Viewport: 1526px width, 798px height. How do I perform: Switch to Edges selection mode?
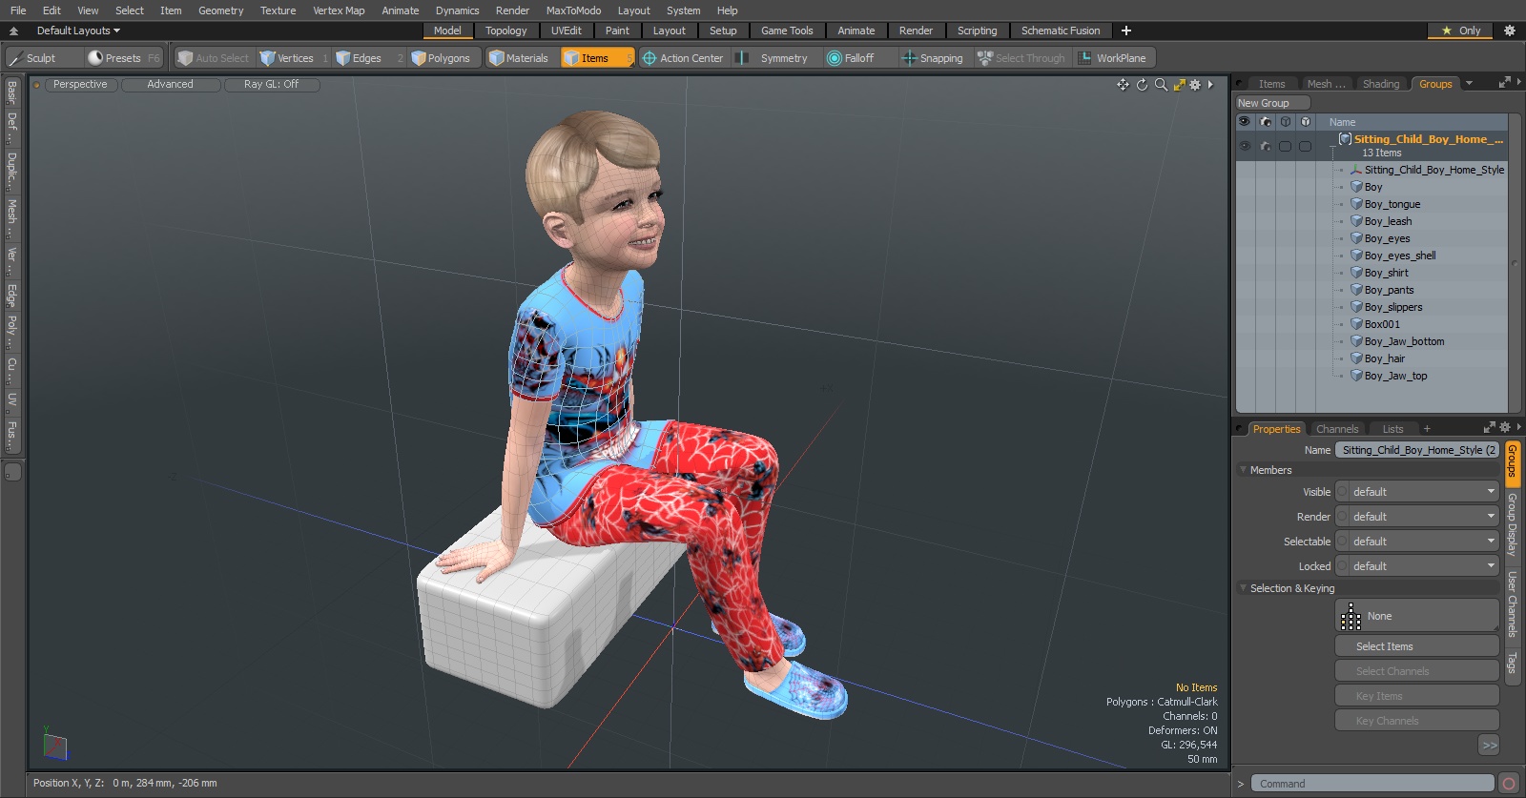368,58
